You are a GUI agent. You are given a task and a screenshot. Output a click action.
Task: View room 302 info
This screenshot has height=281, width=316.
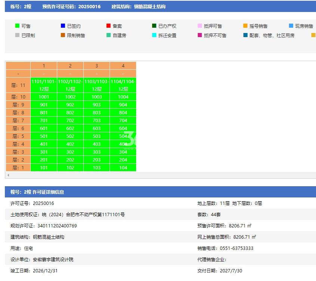point(70,152)
